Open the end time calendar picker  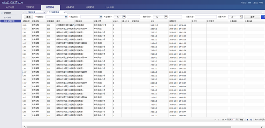[x=101, y=17]
